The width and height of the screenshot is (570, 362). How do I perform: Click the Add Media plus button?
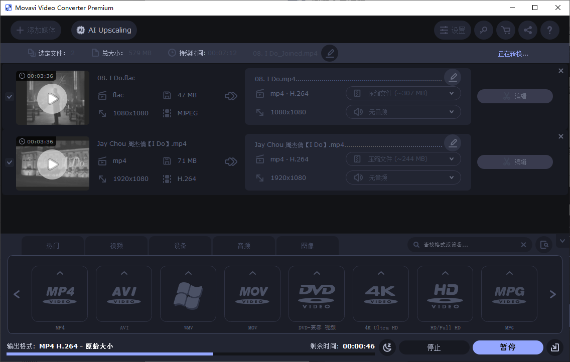point(36,30)
